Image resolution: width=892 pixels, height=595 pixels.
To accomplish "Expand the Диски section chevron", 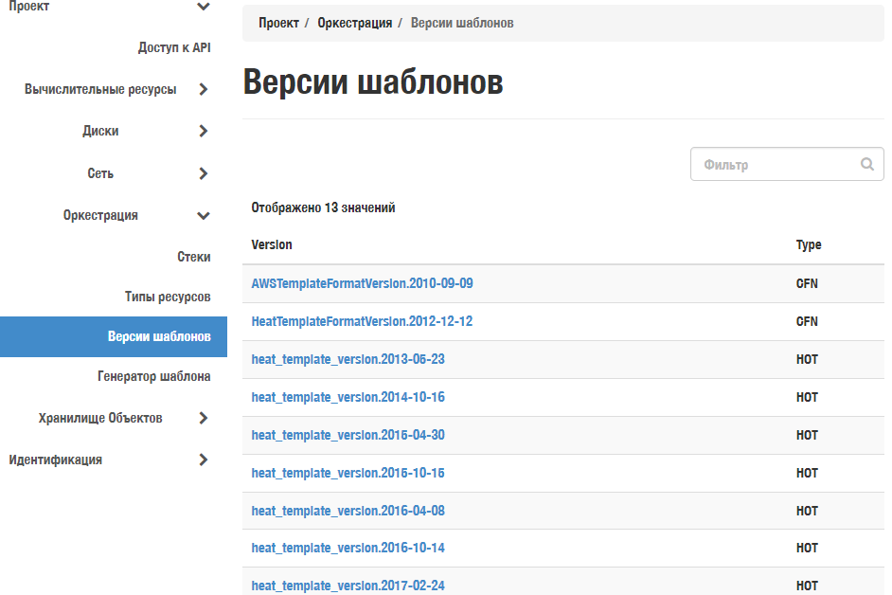I will [202, 131].
